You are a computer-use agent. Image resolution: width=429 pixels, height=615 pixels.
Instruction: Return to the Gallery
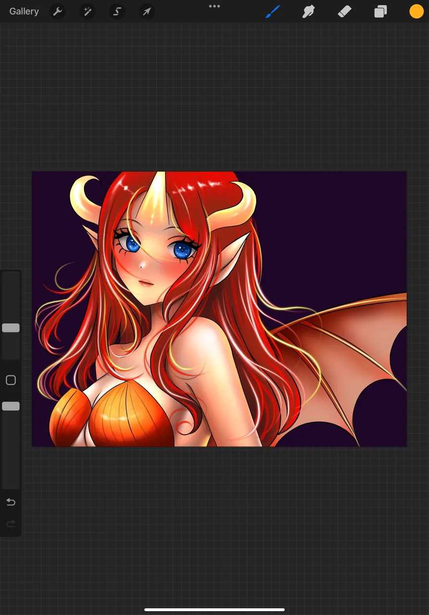coord(24,12)
